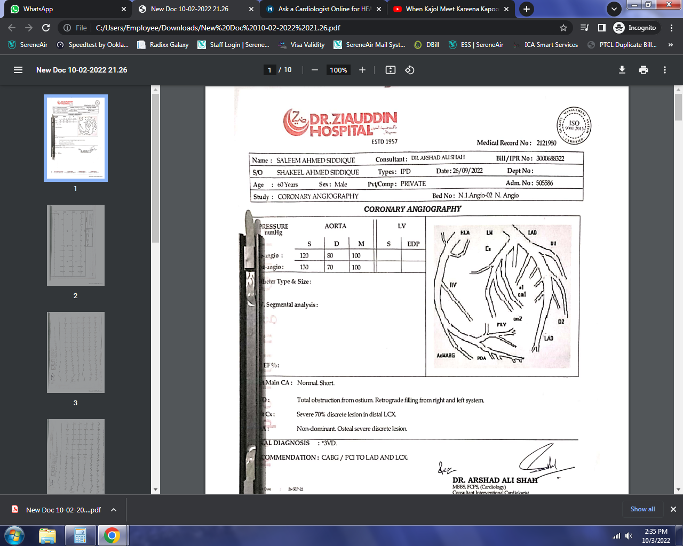
Task: Select page 3 thumbnail
Action: [x=76, y=352]
